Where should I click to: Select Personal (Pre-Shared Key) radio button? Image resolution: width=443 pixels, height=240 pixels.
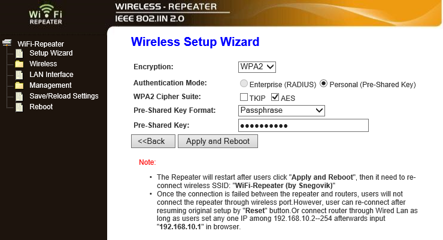click(323, 84)
